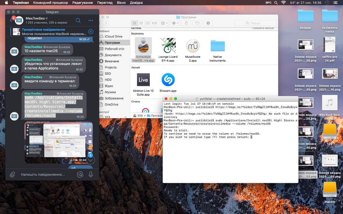Click the Terminal window text area
343x214 pixels.
click(230, 142)
